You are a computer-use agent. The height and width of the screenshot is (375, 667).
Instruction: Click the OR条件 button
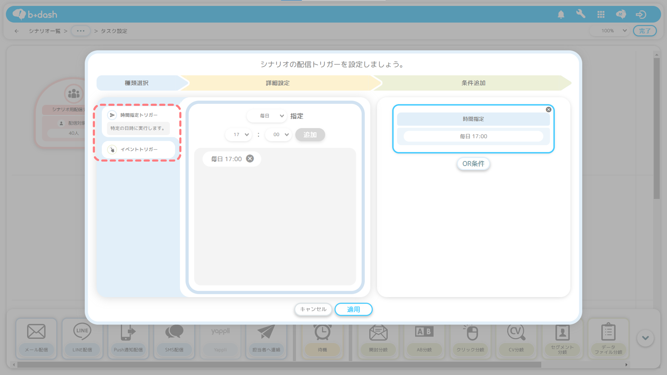pyautogui.click(x=473, y=164)
